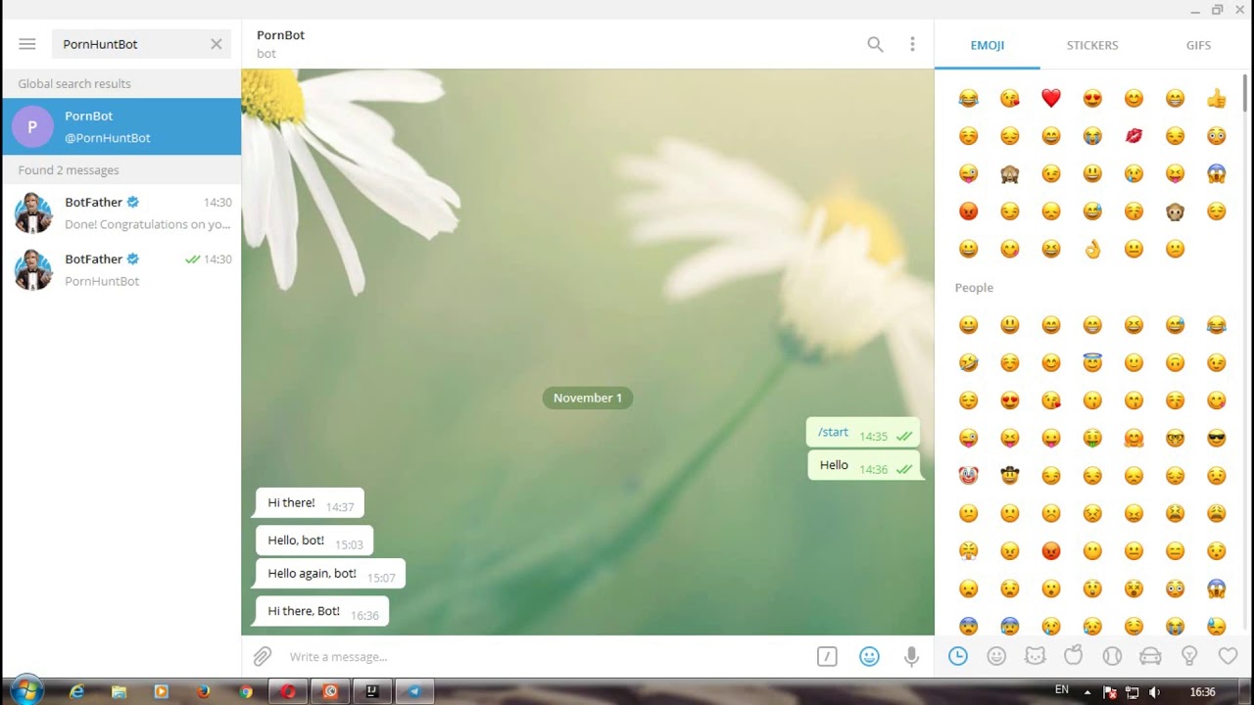Insert the kiss lips emoji
Viewport: 1254px width, 705px height.
[1133, 136]
